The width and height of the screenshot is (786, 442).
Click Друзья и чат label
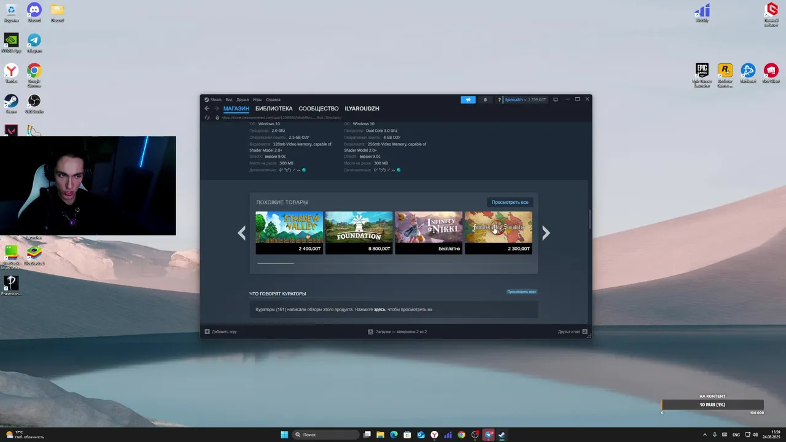point(569,331)
